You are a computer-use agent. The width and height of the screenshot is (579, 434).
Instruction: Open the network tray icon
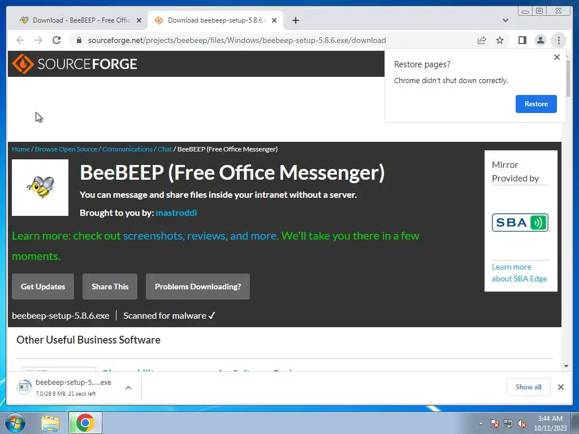[x=508, y=423]
